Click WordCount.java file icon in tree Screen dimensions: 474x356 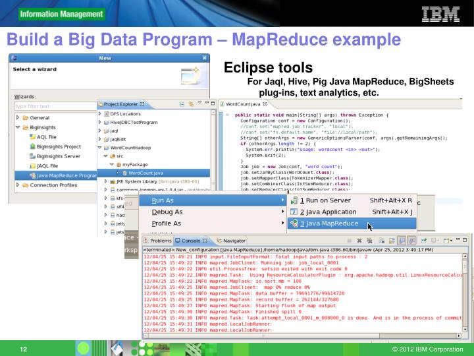tap(124, 173)
